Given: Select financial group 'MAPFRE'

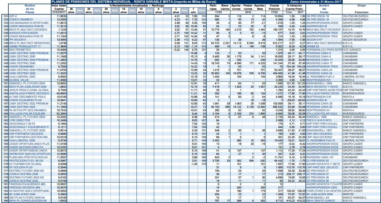Looking at the screenshot, I should coord(348,194).
